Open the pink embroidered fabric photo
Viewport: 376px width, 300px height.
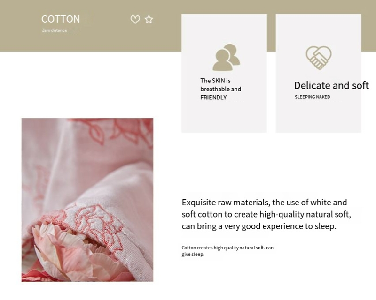(87, 200)
